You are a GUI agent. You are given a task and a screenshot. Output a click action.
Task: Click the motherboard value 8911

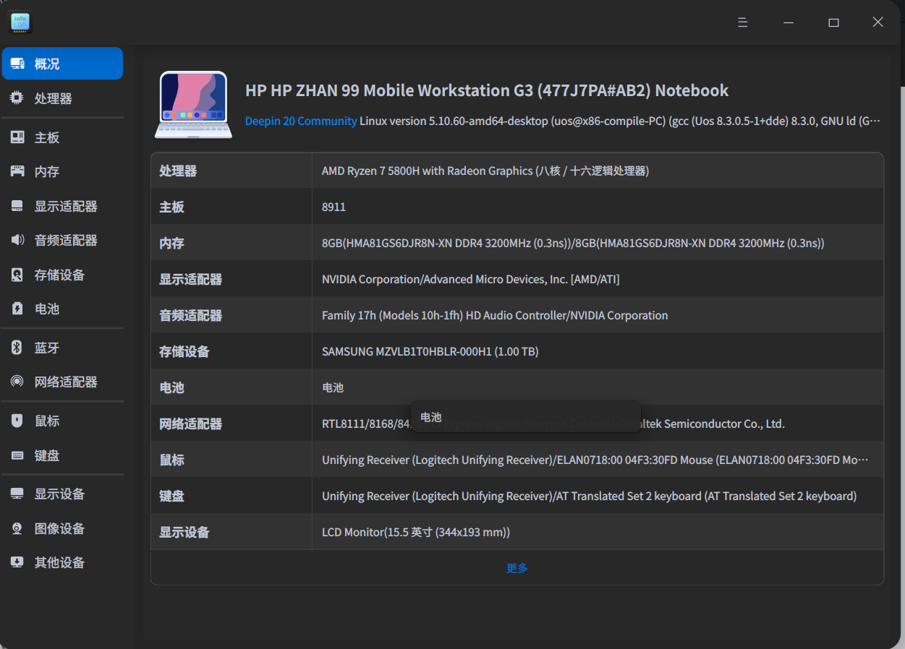click(333, 207)
